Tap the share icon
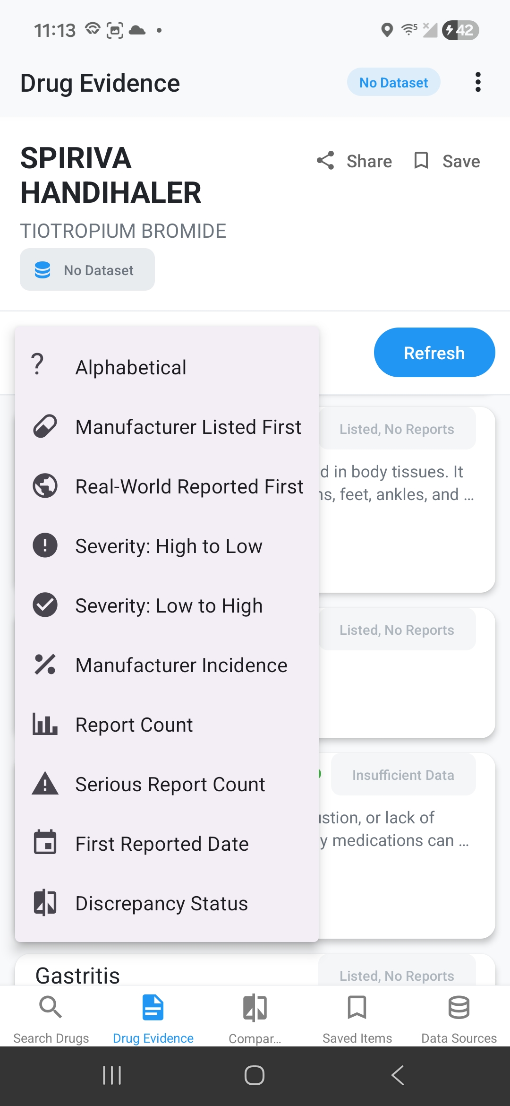This screenshot has width=510, height=1106. 325,161
